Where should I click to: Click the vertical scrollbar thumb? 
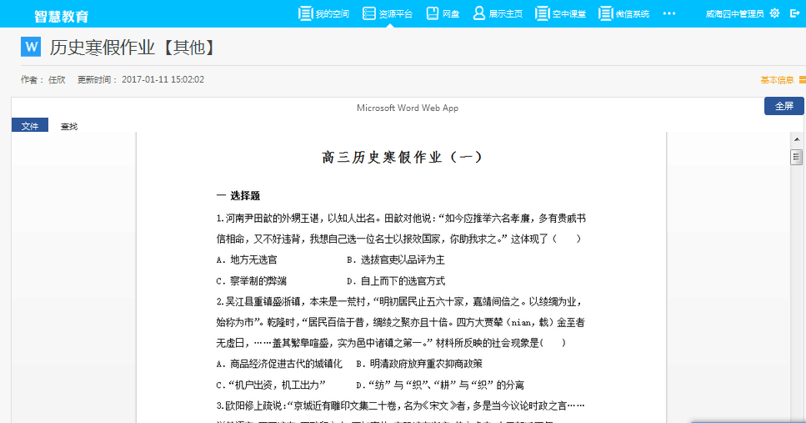tap(797, 157)
